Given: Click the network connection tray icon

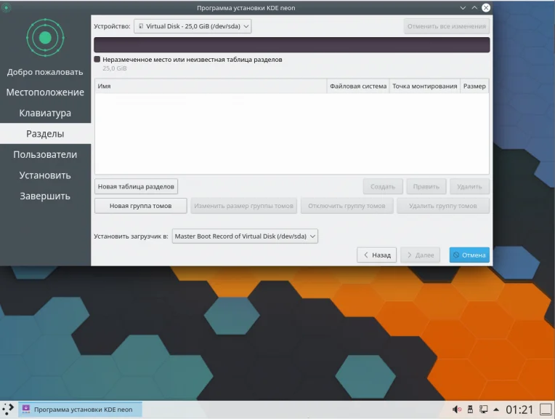Looking at the screenshot, I should point(484,410).
